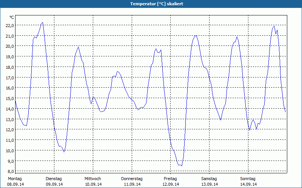Click the Donnerstag day label
302x188 pixels.
132,179
